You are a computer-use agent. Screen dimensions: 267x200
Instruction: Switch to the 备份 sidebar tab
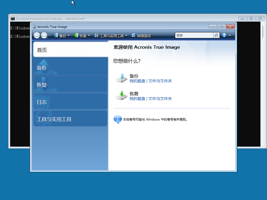[x=70, y=67]
